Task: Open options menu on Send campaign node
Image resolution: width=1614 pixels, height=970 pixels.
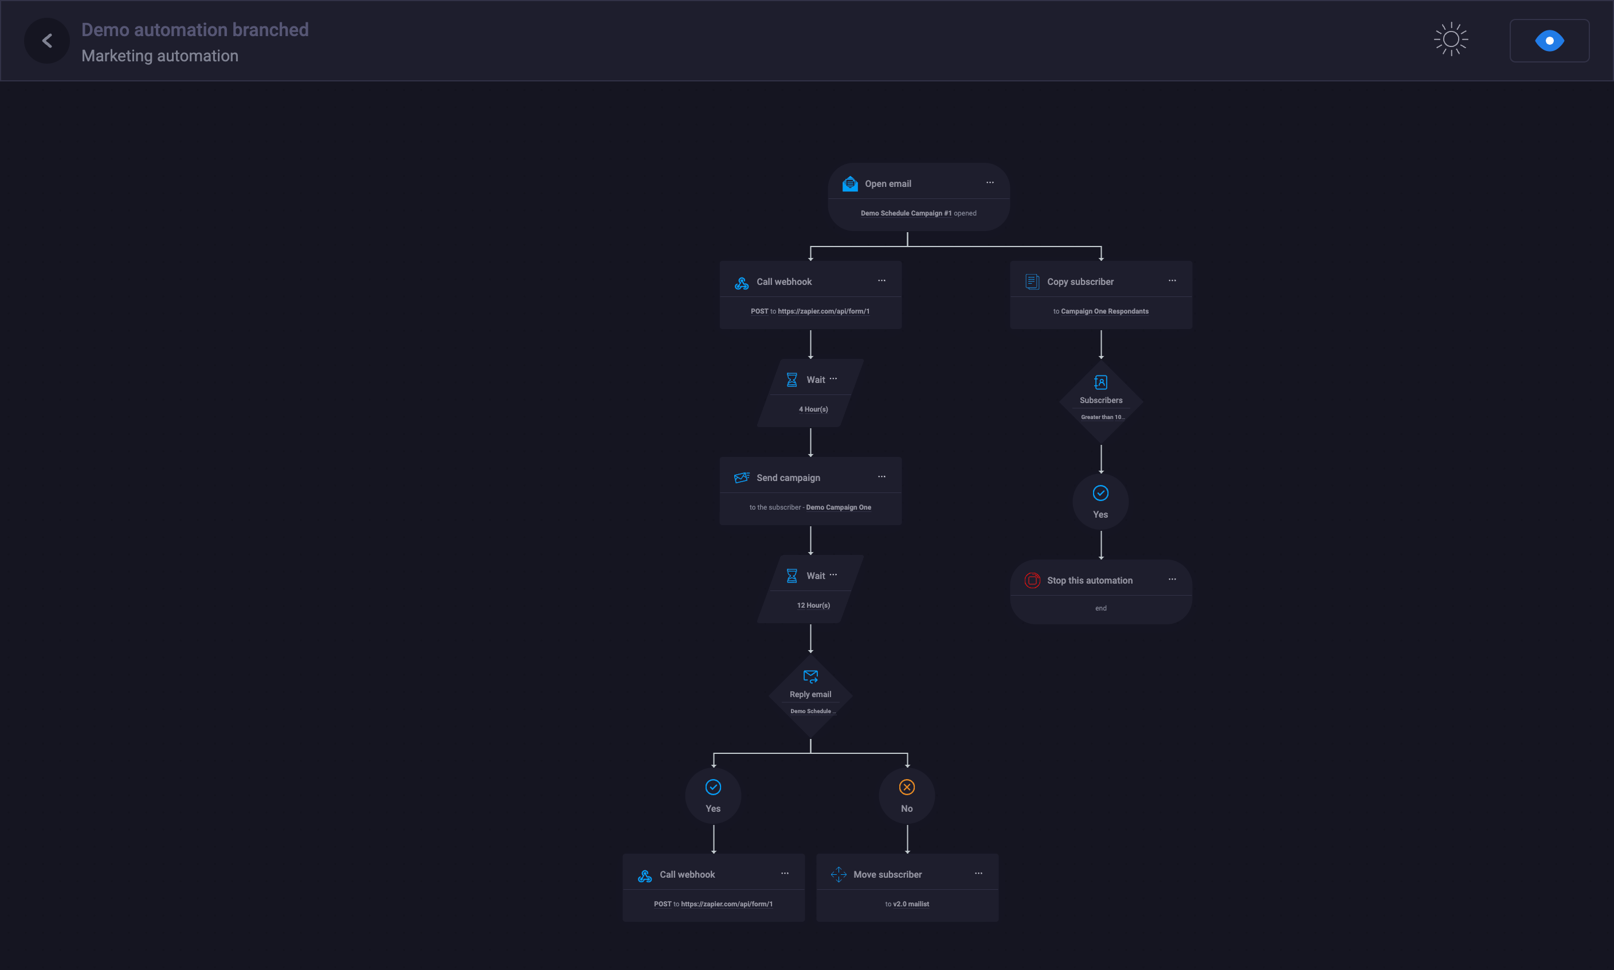Action: point(882,477)
